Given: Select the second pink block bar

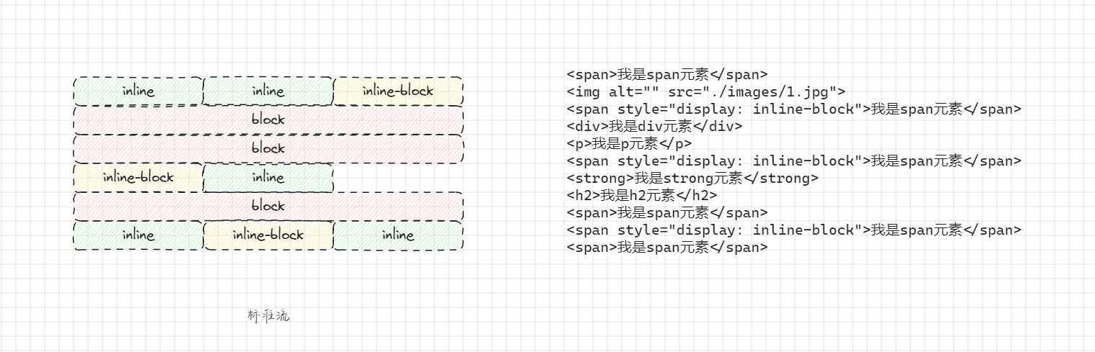Looking at the screenshot, I should (x=268, y=149).
